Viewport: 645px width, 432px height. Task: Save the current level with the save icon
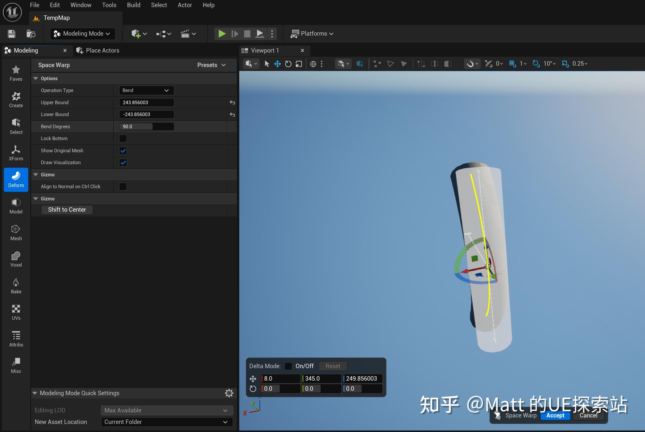tap(11, 34)
